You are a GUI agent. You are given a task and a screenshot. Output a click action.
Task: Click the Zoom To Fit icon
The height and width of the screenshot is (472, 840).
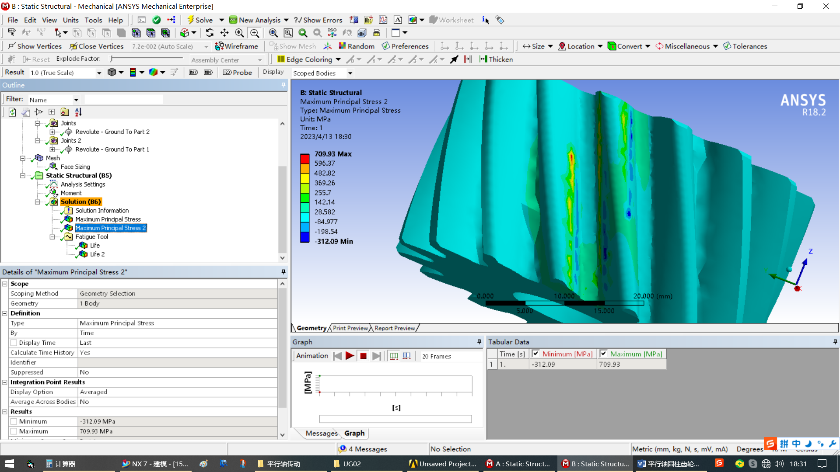(273, 33)
